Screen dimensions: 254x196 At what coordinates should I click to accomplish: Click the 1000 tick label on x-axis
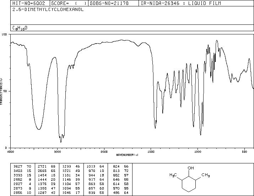[198, 152]
